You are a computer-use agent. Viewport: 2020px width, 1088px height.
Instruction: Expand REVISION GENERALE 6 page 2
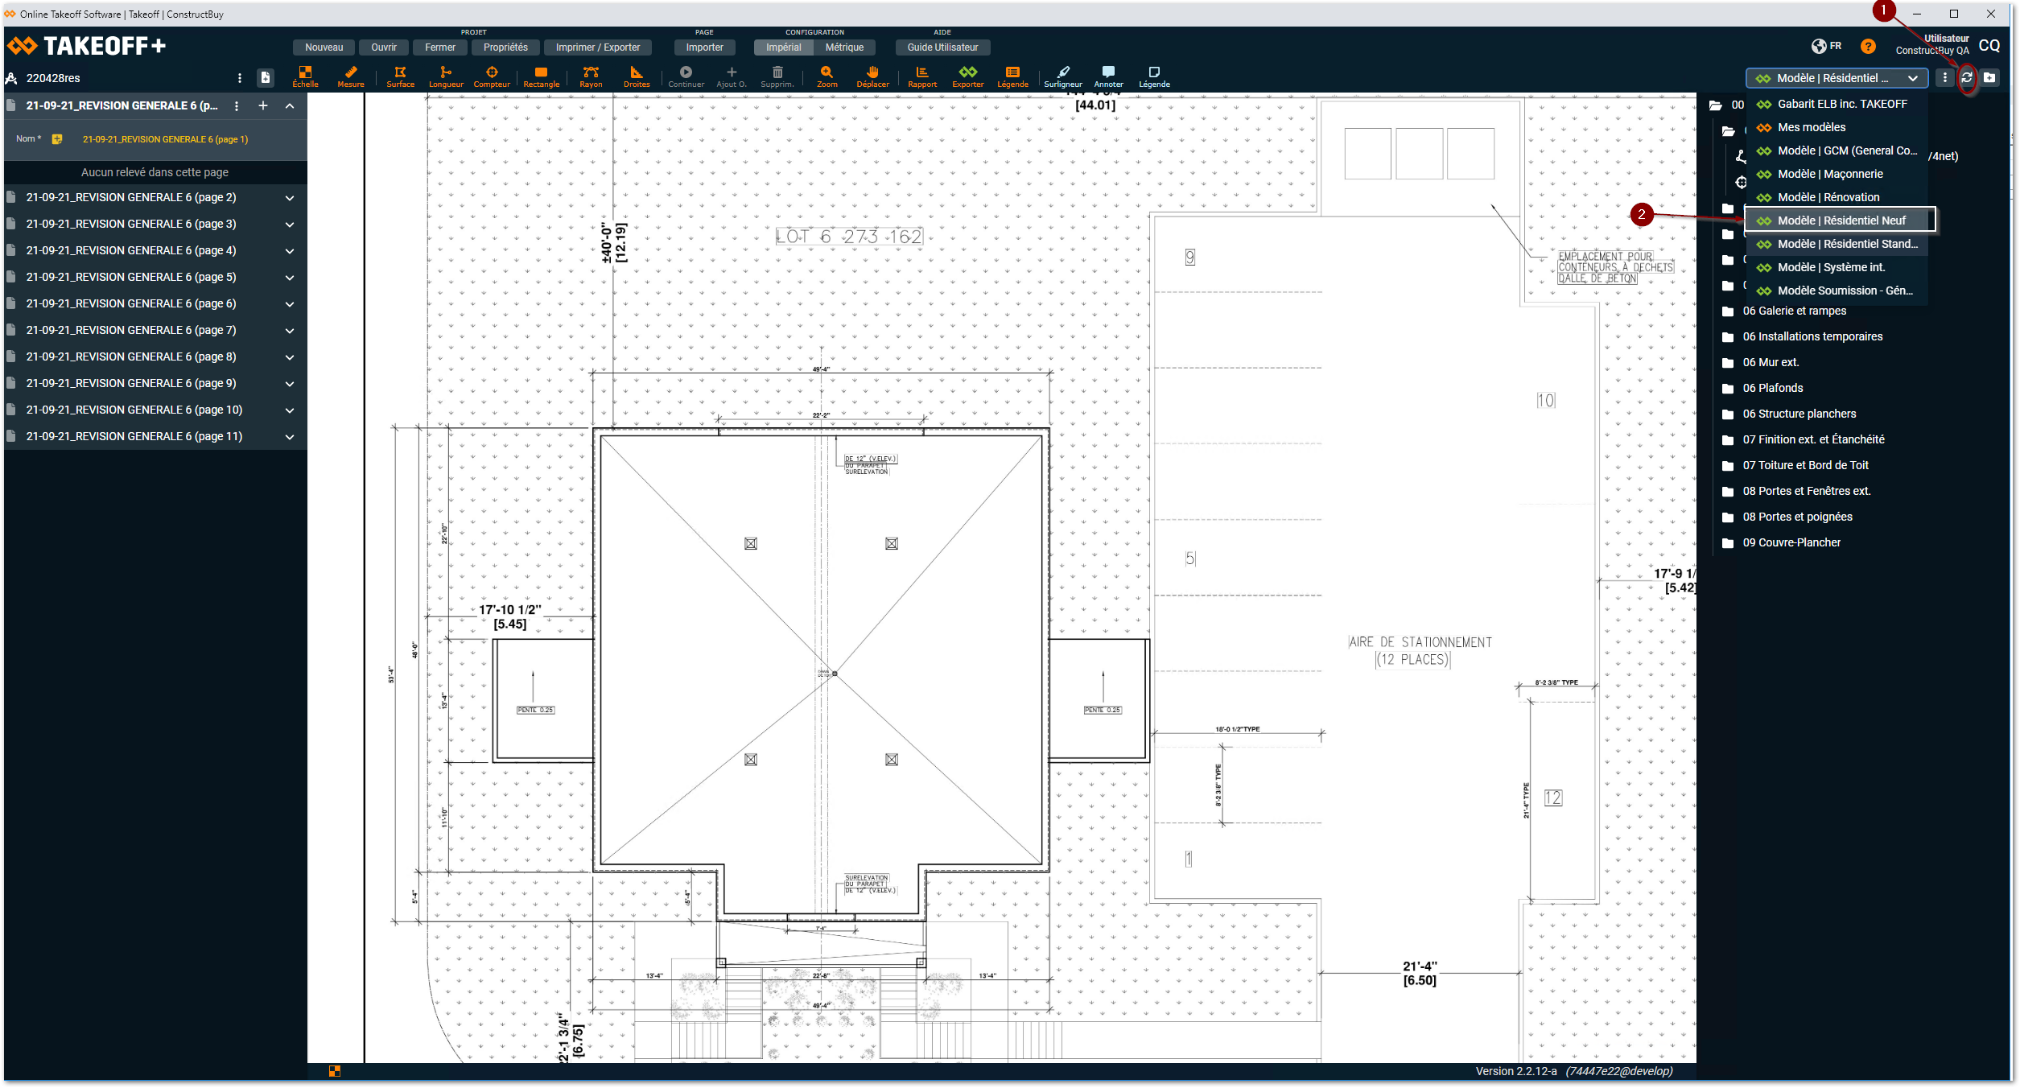[290, 198]
